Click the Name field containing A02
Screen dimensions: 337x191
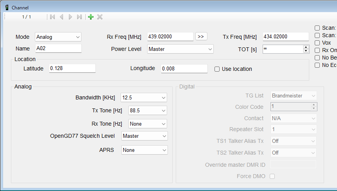[58, 49]
